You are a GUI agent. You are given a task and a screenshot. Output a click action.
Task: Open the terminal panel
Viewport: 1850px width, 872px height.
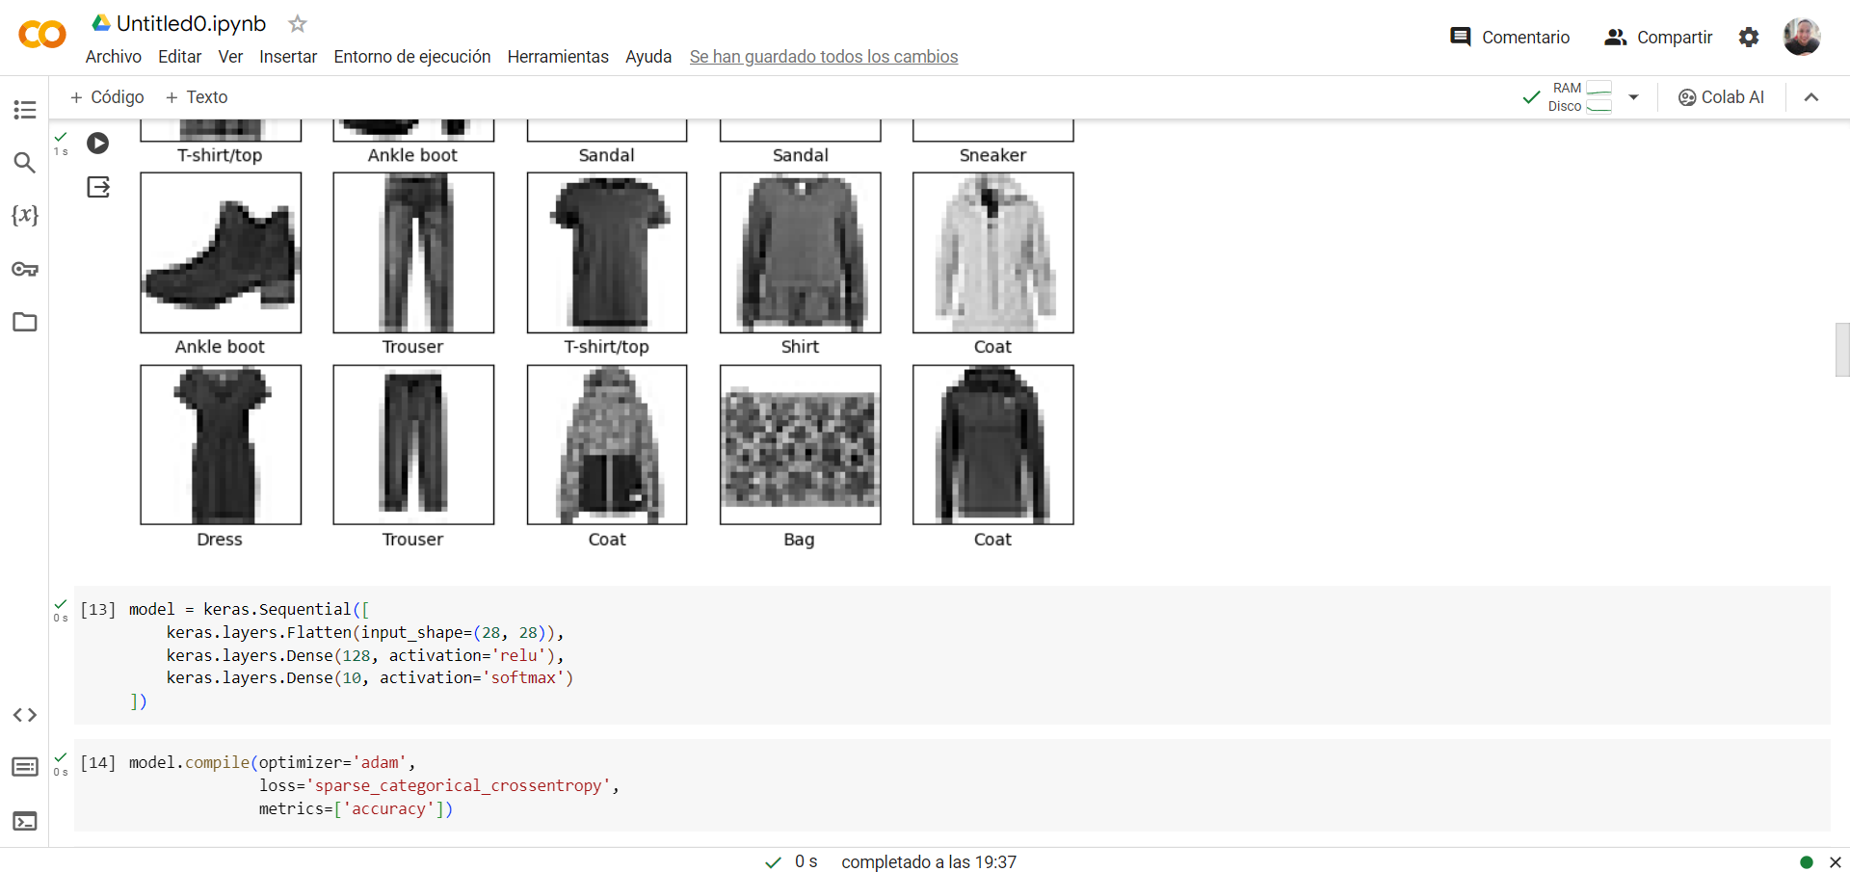tap(25, 821)
